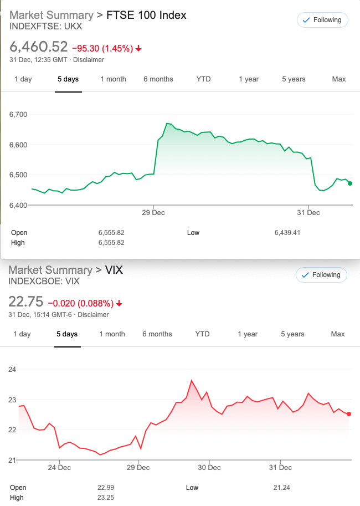Click the FTSE price 6,460.52
The image size is (360, 506).
pos(39,47)
